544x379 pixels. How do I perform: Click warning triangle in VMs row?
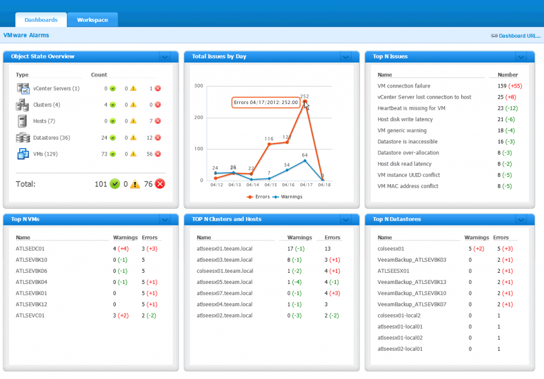[x=133, y=154]
